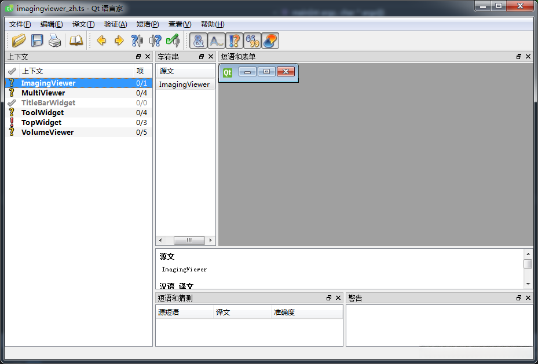Image resolution: width=538 pixels, height=364 pixels.
Task: Sort by 项 column header
Action: coord(142,71)
